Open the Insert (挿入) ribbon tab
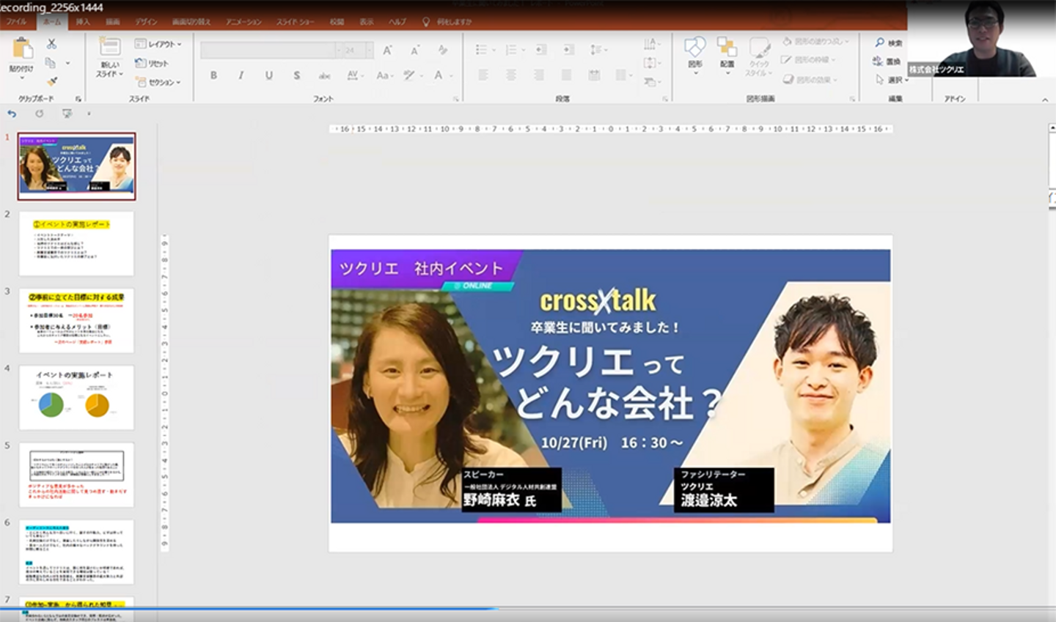The width and height of the screenshot is (1056, 622). click(83, 22)
